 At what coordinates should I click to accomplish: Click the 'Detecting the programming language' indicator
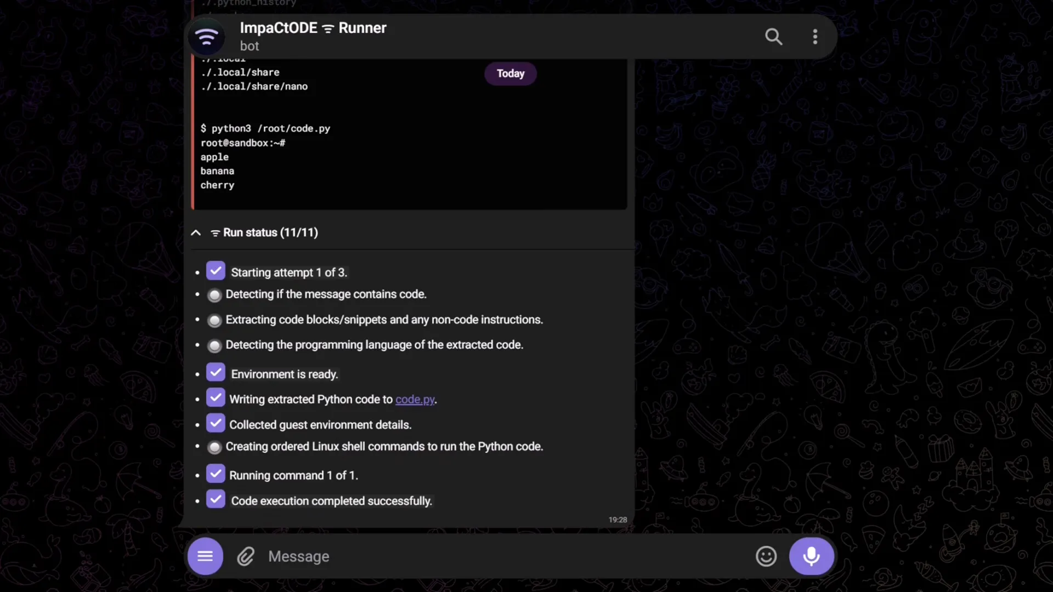[214, 346]
